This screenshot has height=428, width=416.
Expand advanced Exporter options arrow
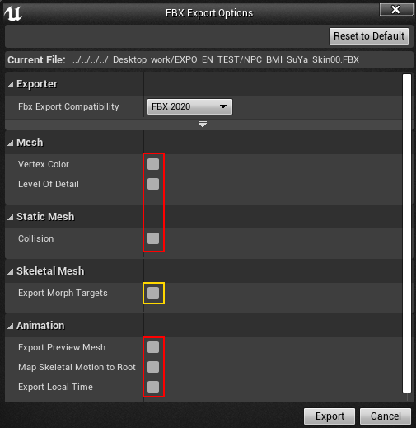pyautogui.click(x=203, y=125)
